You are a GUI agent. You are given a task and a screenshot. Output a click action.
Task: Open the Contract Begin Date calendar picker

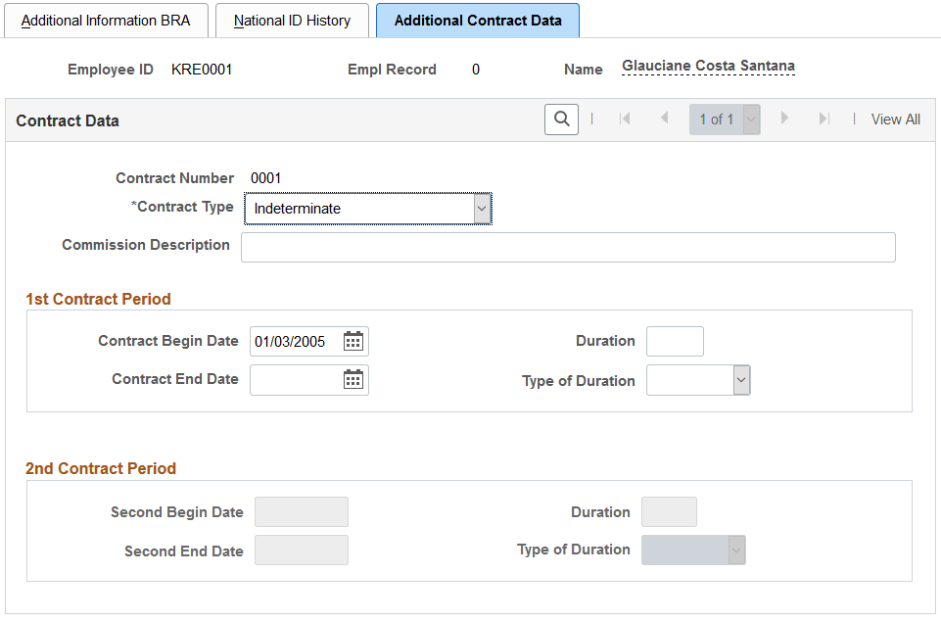pos(353,341)
